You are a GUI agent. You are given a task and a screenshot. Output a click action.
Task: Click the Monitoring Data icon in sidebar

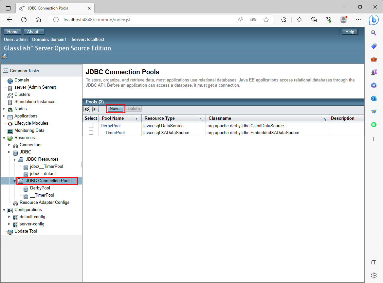pos(10,131)
